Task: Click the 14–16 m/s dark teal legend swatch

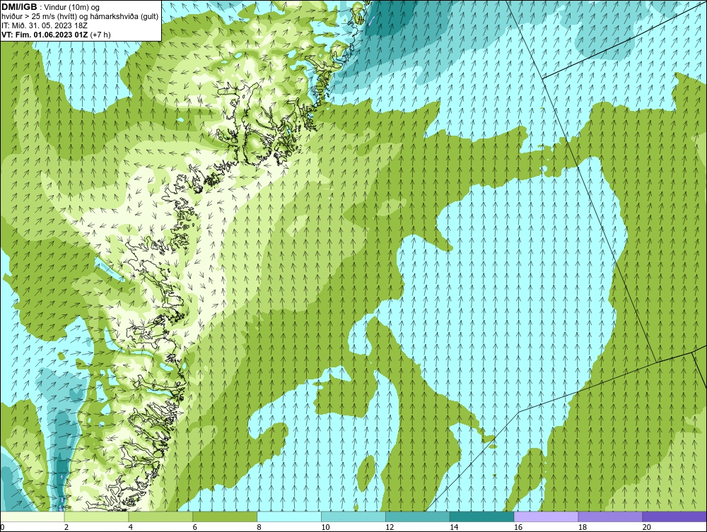Action: (481, 516)
